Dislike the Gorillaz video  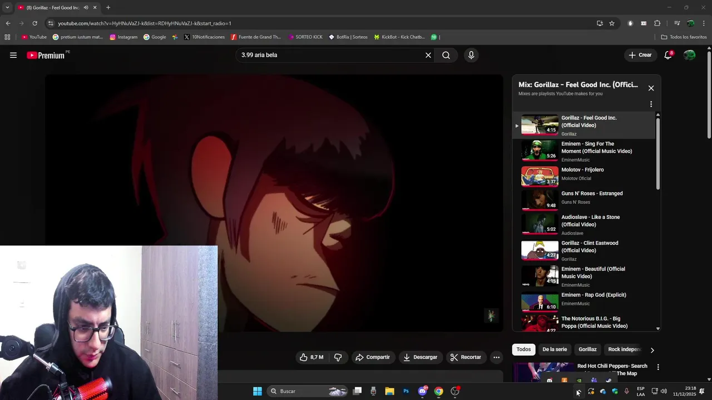click(x=338, y=357)
